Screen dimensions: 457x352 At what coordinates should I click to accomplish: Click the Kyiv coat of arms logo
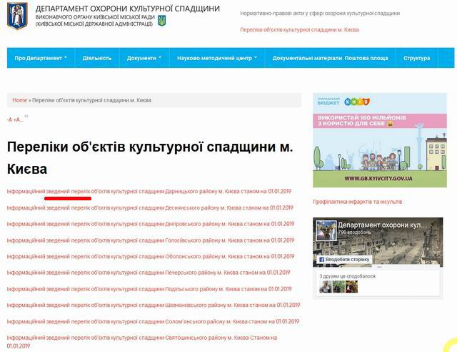click(x=17, y=16)
